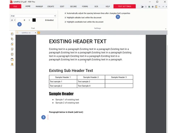Image resolution: width=177 pixels, height=133 pixels.
Task: Click the Existing Sub Header Text heading
Action: point(71,71)
